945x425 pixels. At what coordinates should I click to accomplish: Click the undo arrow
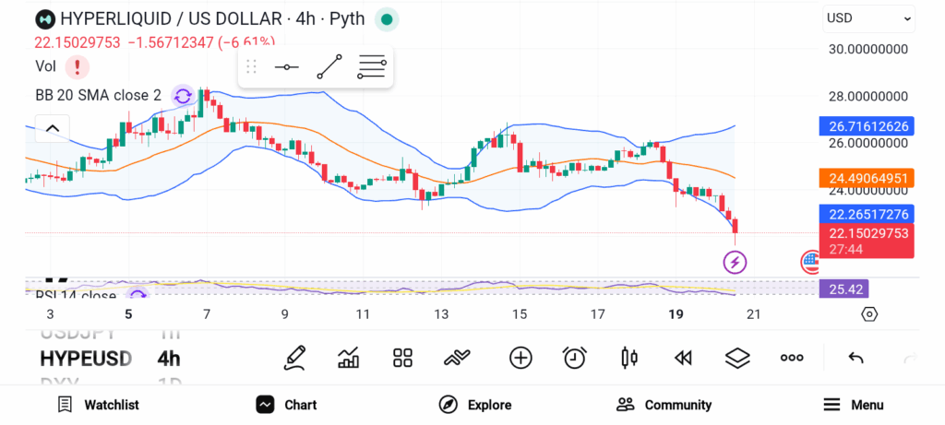pos(855,358)
